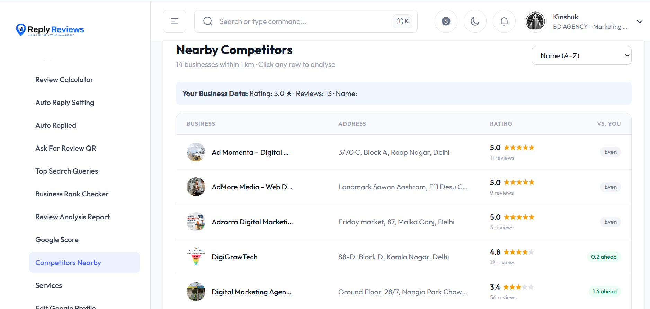Open Business Rank Checker
This screenshot has width=650, height=309.
click(72, 194)
